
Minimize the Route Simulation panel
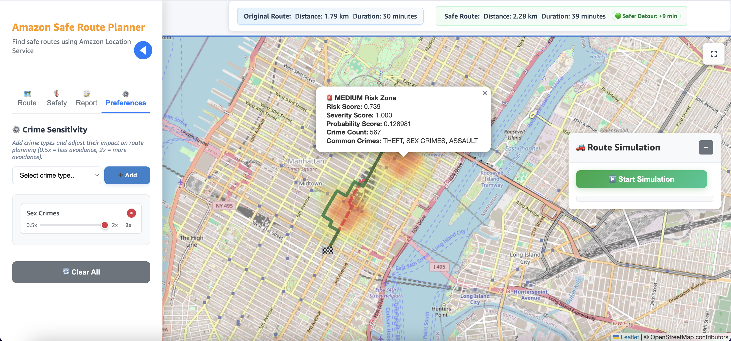tap(706, 147)
